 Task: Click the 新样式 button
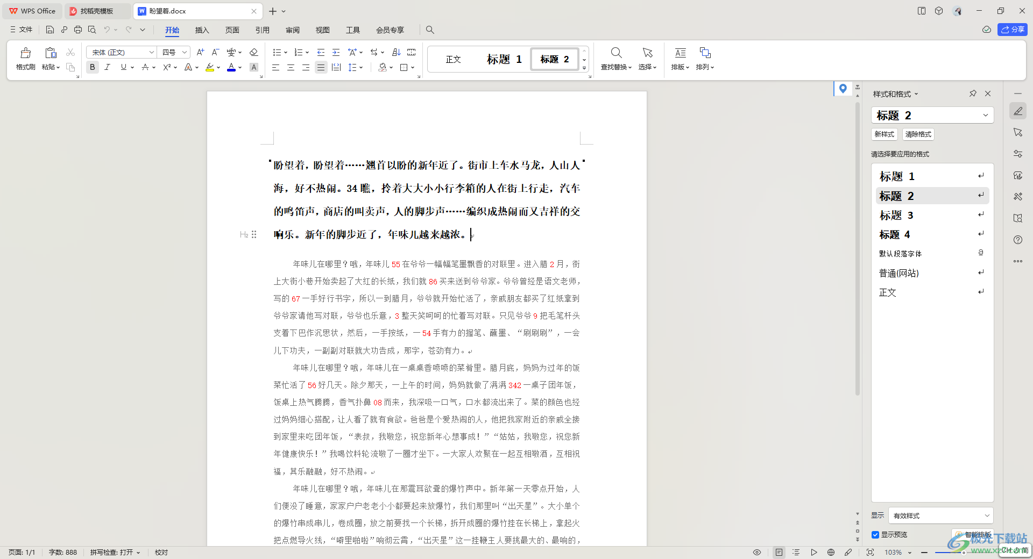pos(884,134)
